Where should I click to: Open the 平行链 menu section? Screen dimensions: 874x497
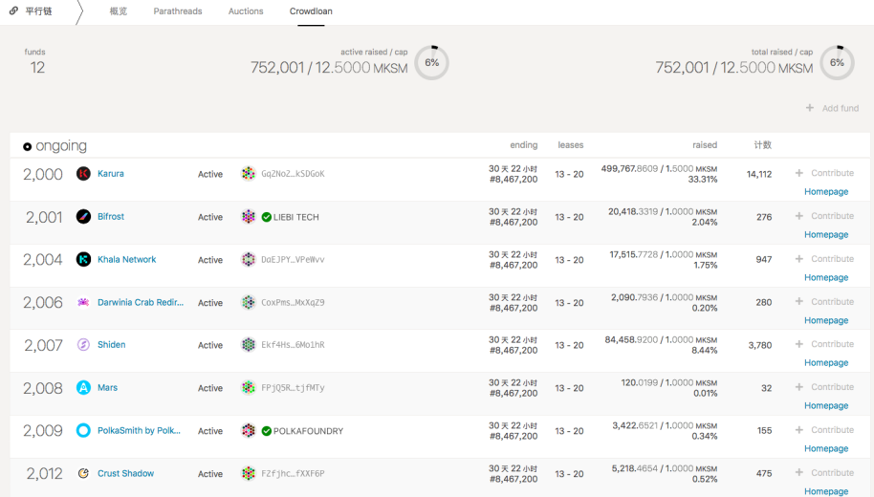(38, 11)
